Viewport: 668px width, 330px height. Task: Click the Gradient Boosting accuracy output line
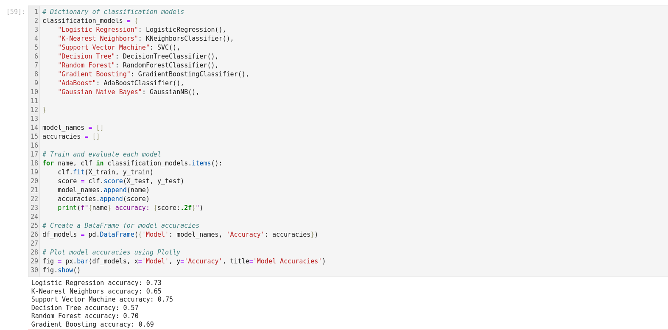(x=92, y=324)
